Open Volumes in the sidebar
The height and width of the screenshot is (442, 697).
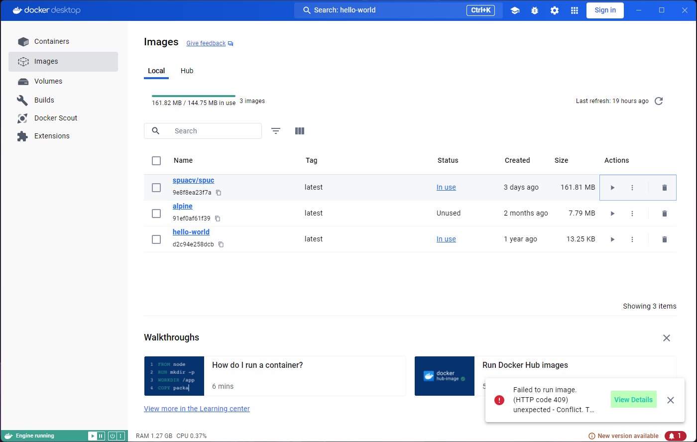(63, 81)
